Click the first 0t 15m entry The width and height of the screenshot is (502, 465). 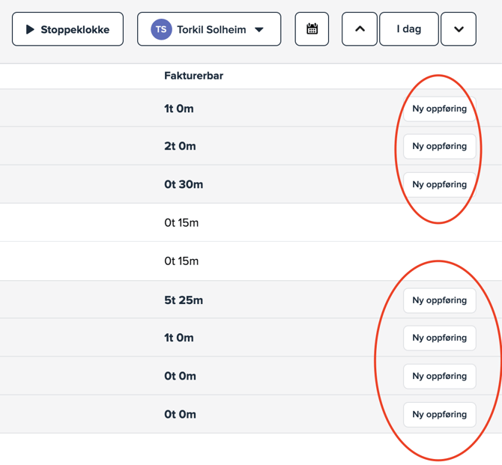pyautogui.click(x=181, y=222)
